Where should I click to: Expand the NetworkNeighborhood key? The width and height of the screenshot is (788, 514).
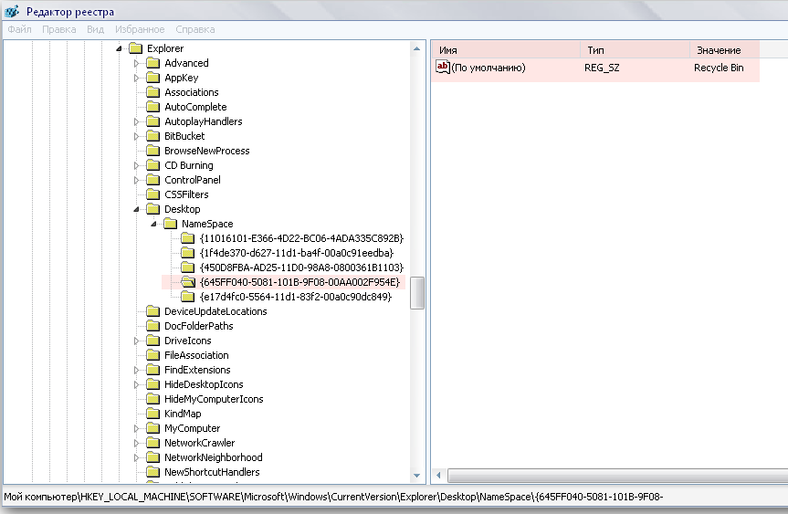click(x=136, y=457)
